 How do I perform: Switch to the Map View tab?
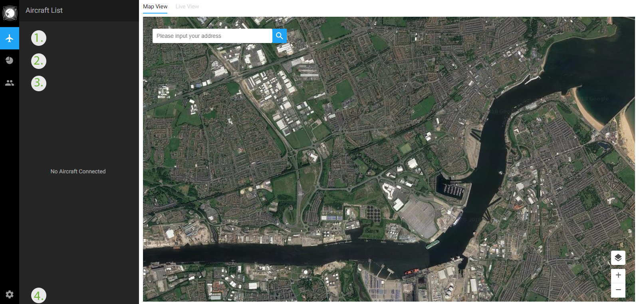pyautogui.click(x=155, y=7)
